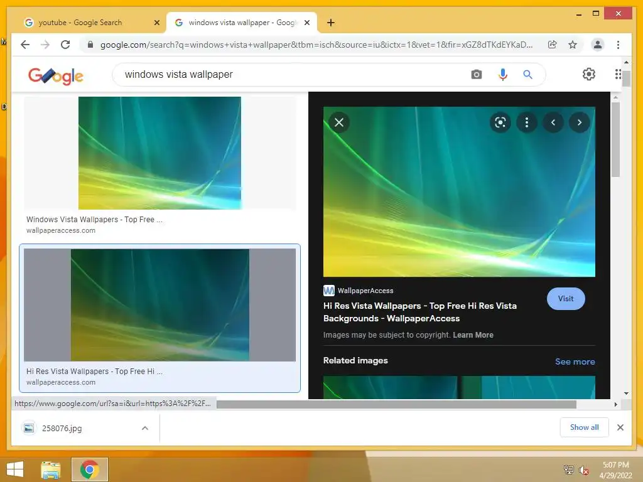Show previous image in preview
This screenshot has height=482, width=643.
553,122
